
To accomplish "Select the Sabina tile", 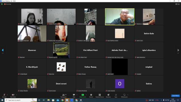I will [x=149, y=84].
